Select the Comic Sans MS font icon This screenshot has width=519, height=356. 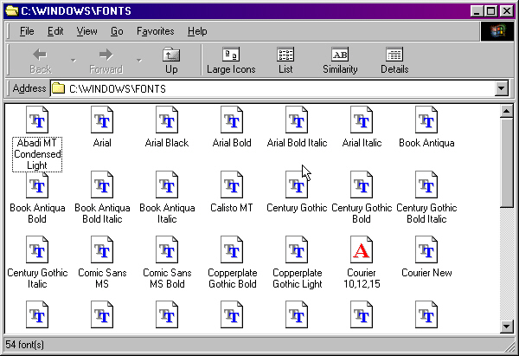click(102, 249)
